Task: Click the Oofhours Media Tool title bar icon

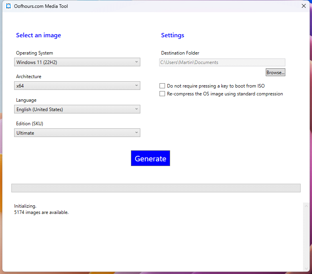Action: tap(9, 6)
